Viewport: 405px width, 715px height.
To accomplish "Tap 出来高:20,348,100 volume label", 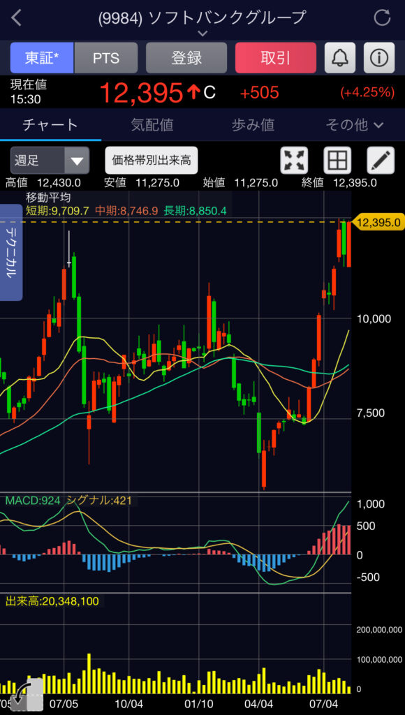I will [52, 601].
